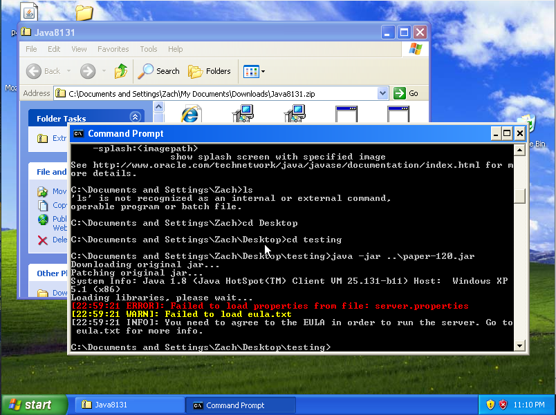
Task: Click the Java8131 file list scroll-up arrow
Action: [x=159, y=106]
